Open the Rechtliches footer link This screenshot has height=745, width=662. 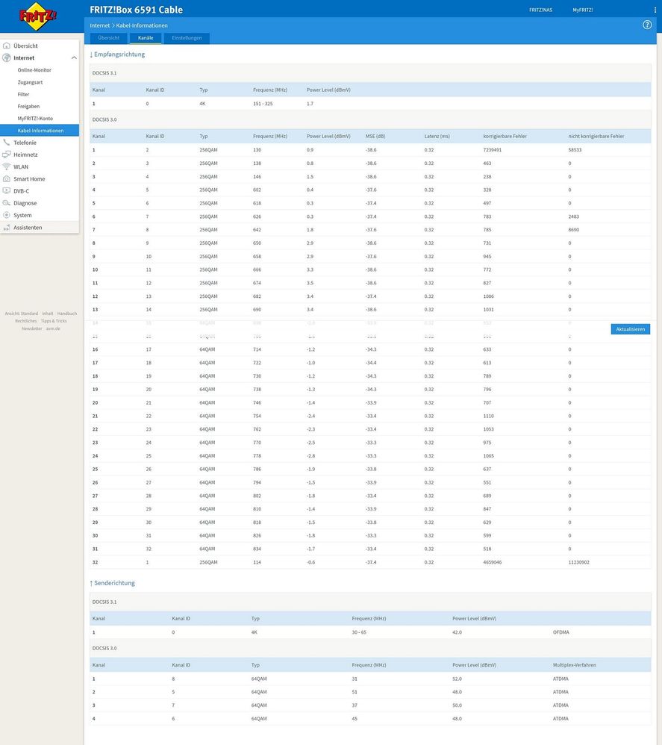(x=25, y=321)
